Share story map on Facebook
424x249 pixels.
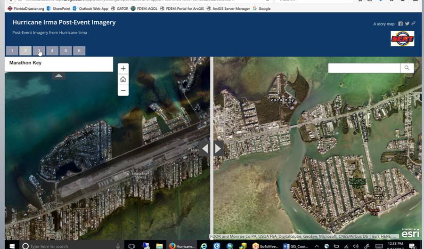tap(400, 24)
